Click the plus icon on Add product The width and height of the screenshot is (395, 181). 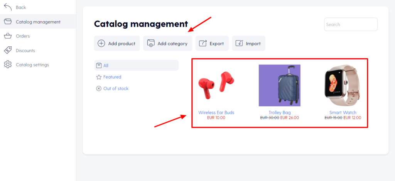101,43
